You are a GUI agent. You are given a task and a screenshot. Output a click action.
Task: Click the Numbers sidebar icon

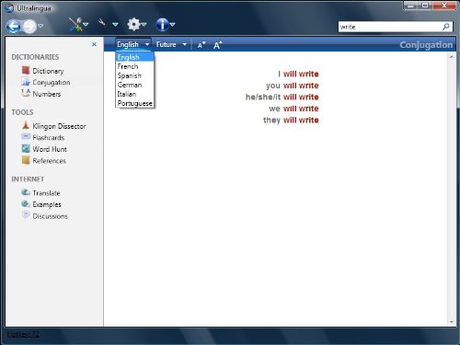point(26,93)
